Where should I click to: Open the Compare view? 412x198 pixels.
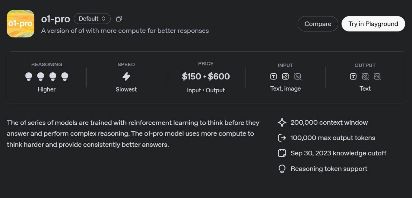click(318, 24)
